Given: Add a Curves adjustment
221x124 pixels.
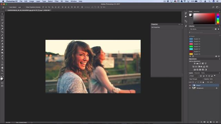Looking at the screenshot, I should pos(200,63).
